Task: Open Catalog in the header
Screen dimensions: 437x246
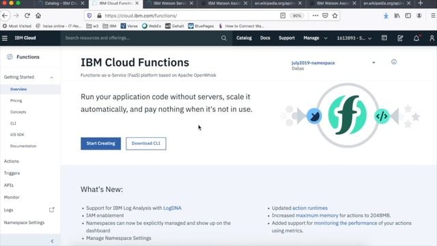Action: click(244, 38)
